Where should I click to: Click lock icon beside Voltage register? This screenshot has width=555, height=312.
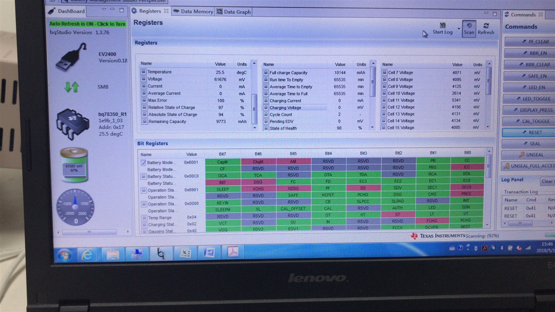(143, 79)
